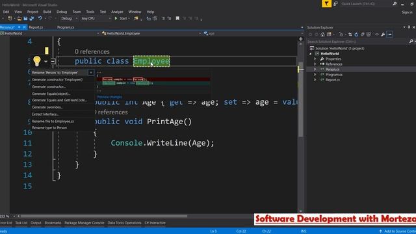This screenshot has height=234, width=416.
Task: Open the Test menu
Action: (103, 12)
